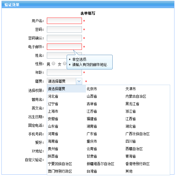Image resolution: width=194 pixels, height=183 pixels.
Task: Choose 福建省 option
Action: [92, 119]
